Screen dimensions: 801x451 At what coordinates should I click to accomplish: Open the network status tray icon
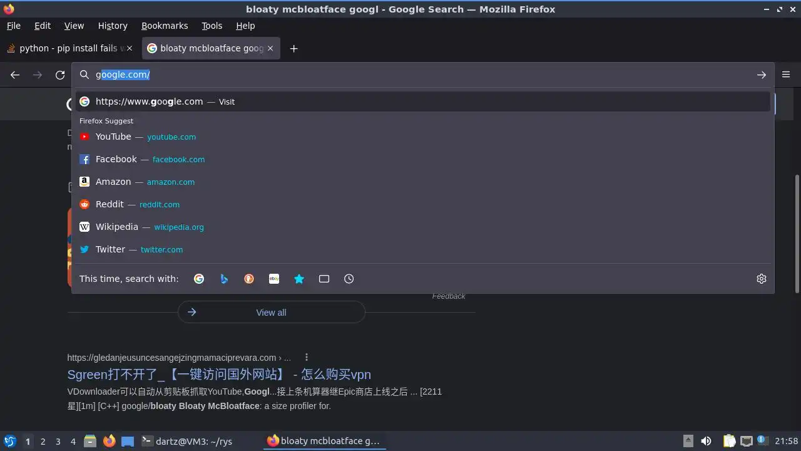(747, 441)
